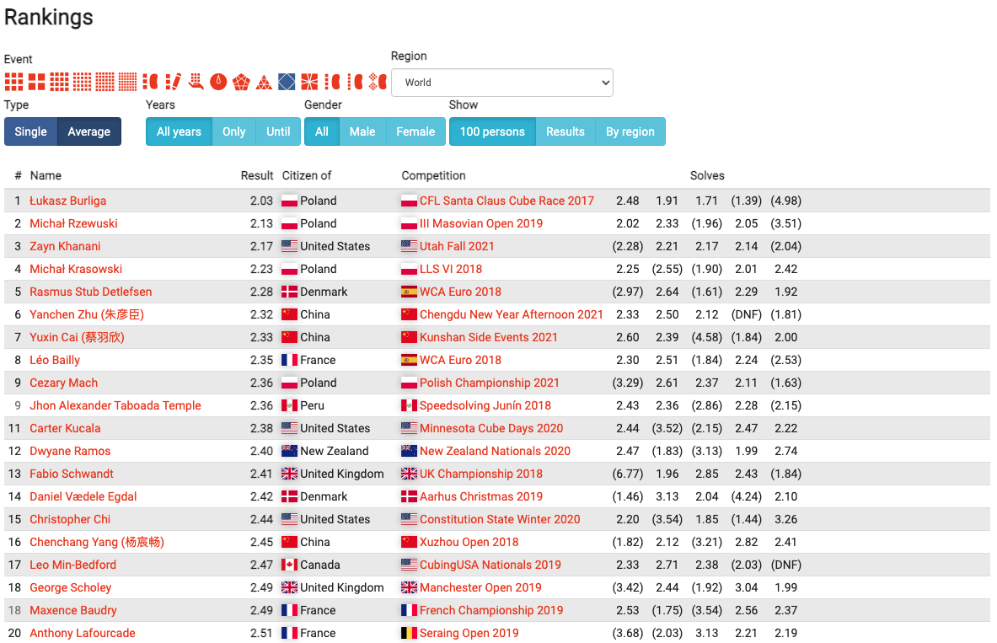997x643 pixels.
Task: Choose the Clock event icon
Action: pos(218,82)
